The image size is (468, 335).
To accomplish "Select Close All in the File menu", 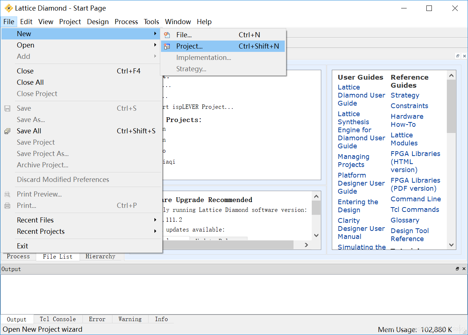I will (81, 83).
